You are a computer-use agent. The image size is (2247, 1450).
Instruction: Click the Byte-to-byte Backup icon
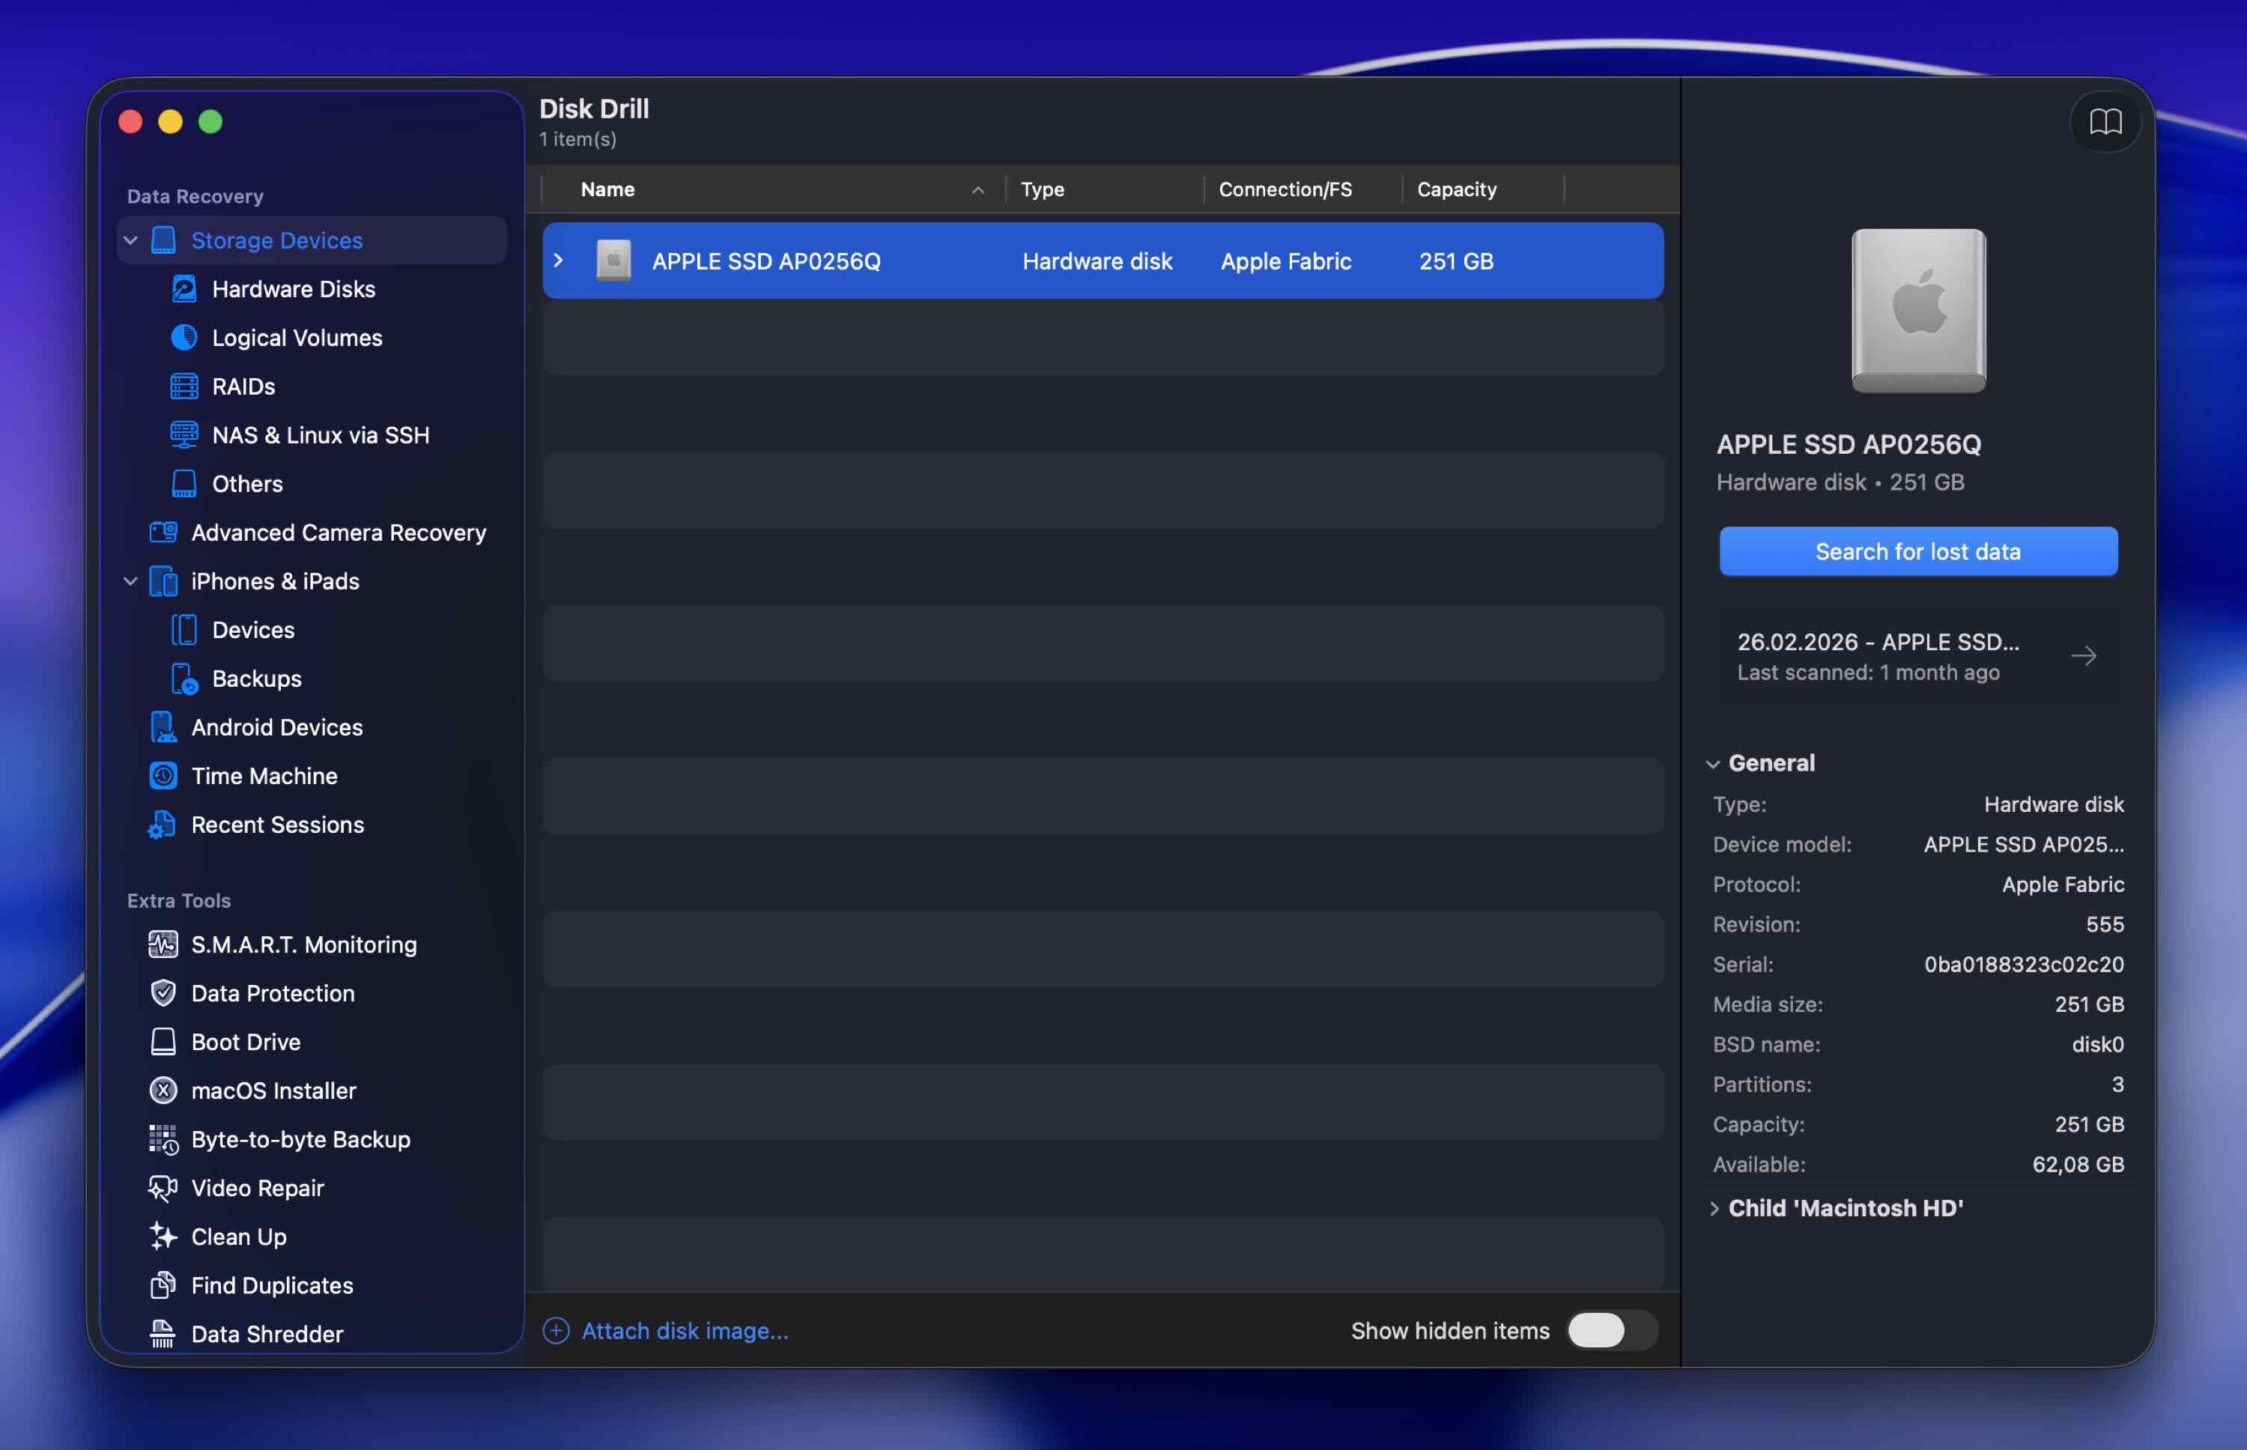click(x=163, y=1139)
